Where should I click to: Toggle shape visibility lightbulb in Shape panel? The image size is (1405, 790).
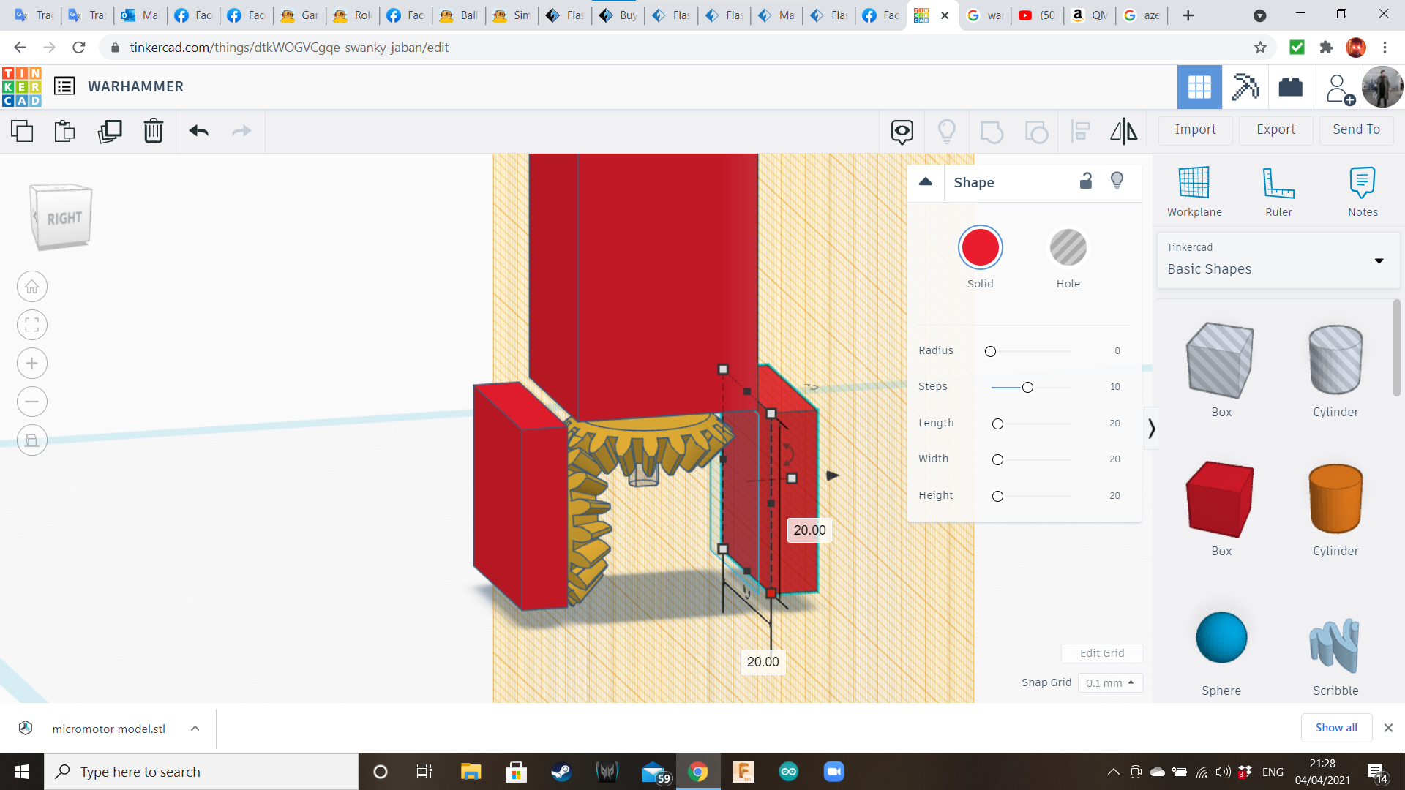(x=1117, y=181)
